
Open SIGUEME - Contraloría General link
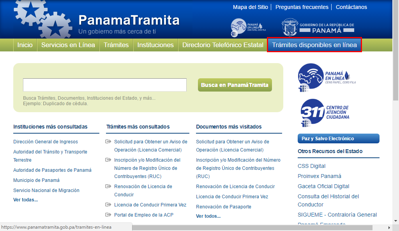337,215
